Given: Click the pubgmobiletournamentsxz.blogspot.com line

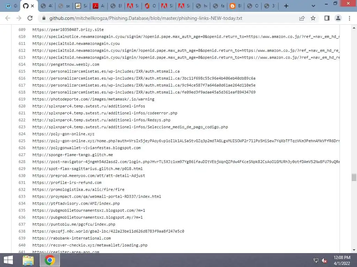Looking at the screenshot, I should point(89,210).
